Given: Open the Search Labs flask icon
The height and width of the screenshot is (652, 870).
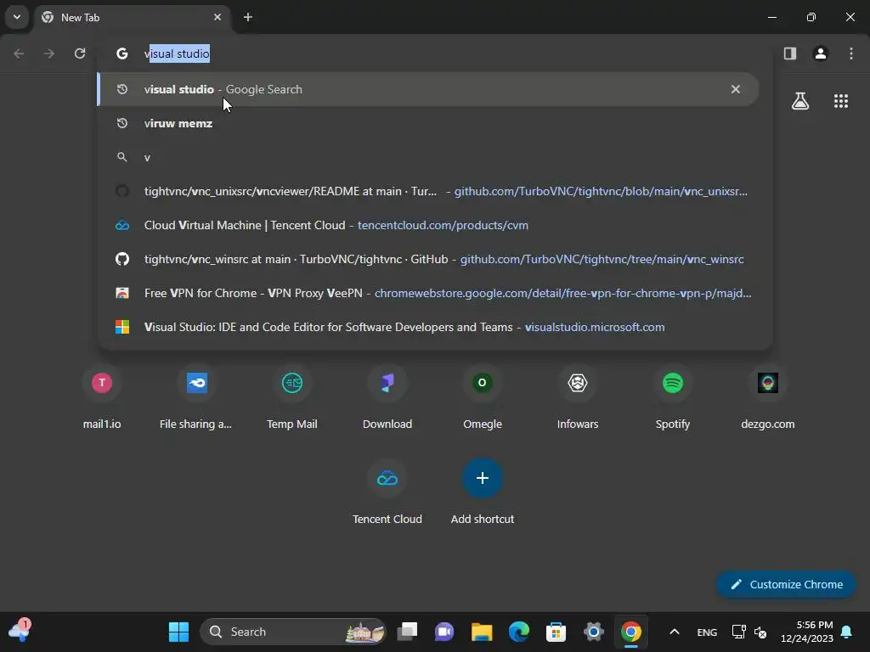Looking at the screenshot, I should point(800,101).
